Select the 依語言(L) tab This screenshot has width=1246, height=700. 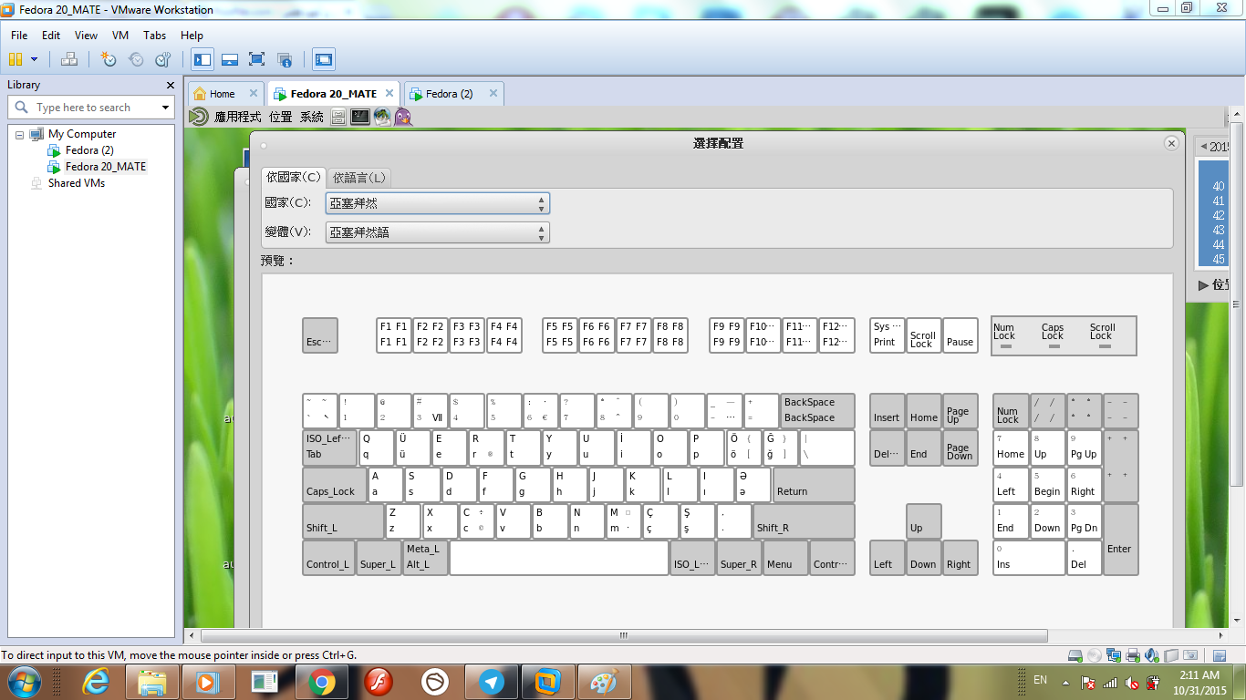(359, 178)
